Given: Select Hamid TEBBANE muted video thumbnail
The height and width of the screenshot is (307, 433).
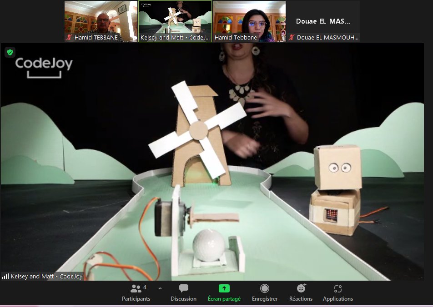Looking at the screenshot, I should click(101, 21).
